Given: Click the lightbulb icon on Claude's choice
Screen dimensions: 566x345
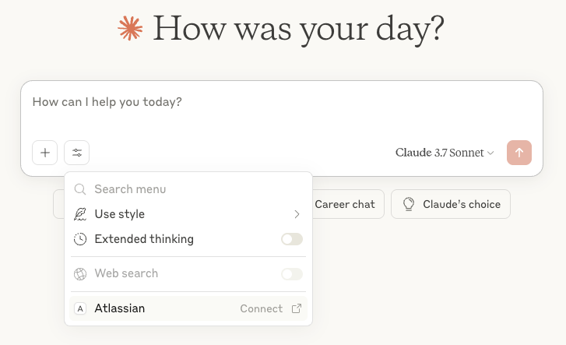Looking at the screenshot, I should (408, 204).
